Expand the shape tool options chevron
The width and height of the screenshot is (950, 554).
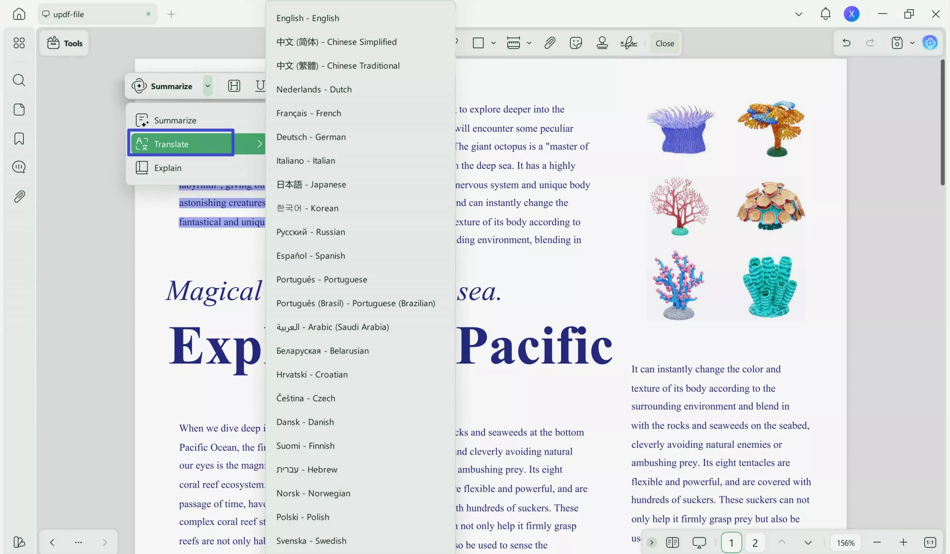(494, 43)
